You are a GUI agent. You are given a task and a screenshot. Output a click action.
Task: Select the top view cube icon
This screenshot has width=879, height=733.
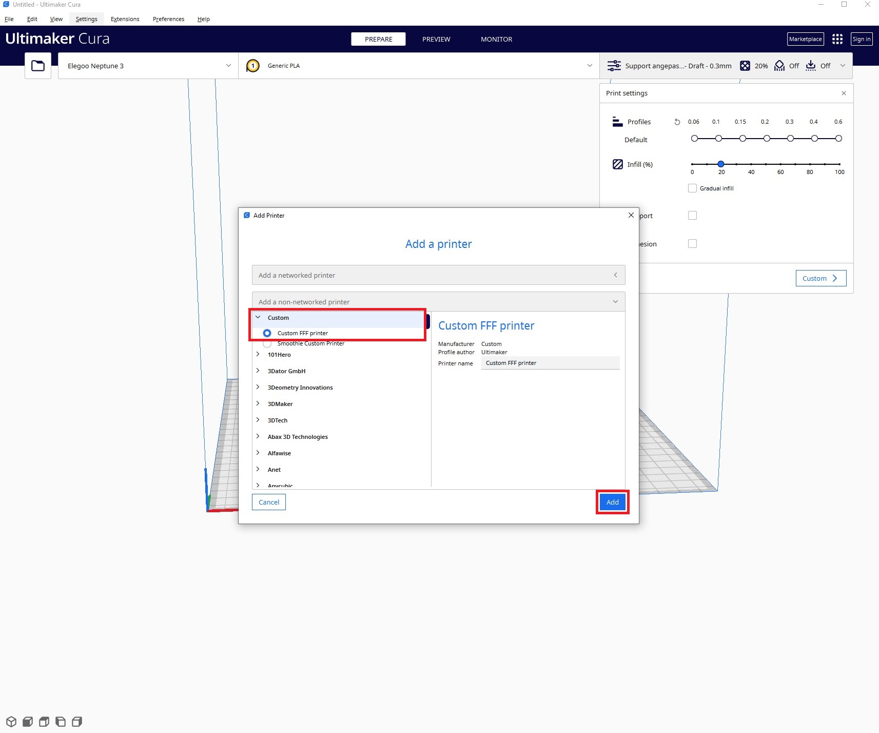coord(44,721)
